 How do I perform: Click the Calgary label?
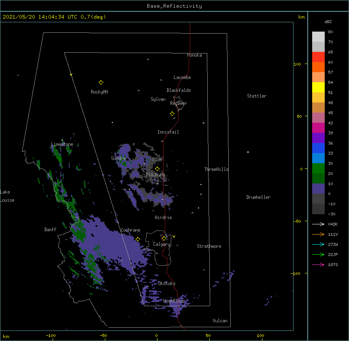click(162, 244)
